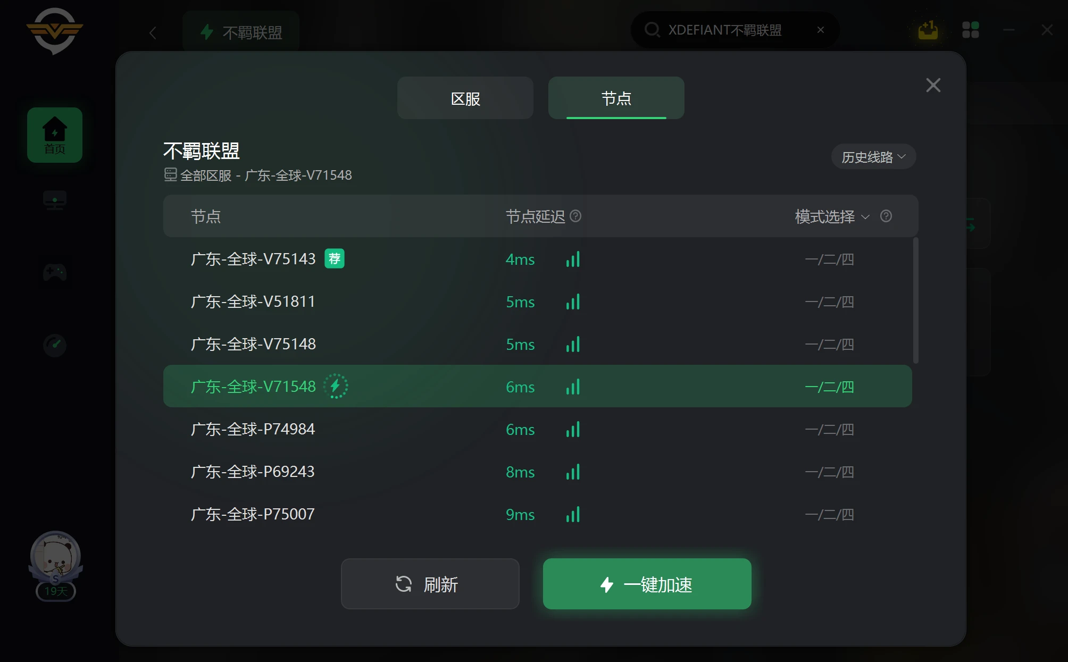This screenshot has width=1068, height=662.
Task: Start acceleration with 一键加速 button
Action: point(647,584)
